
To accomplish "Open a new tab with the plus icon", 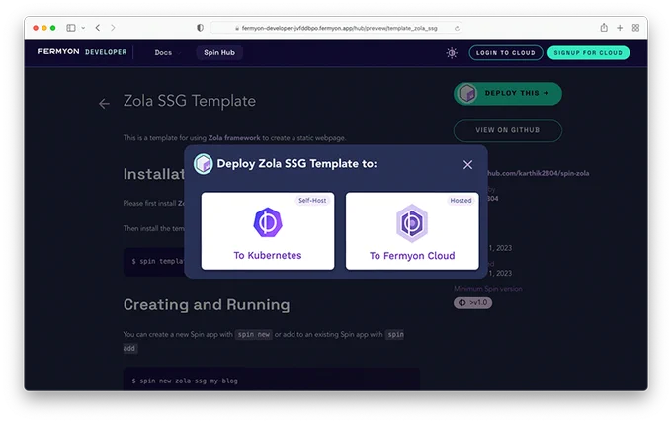I will (620, 28).
